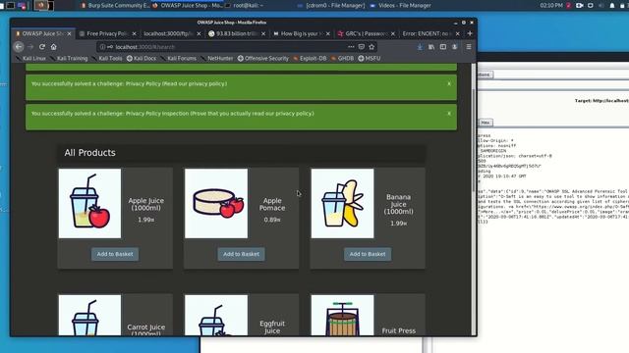Open page actions three-dot menu in URL bar
The height and width of the screenshot is (353, 629).
(x=351, y=47)
